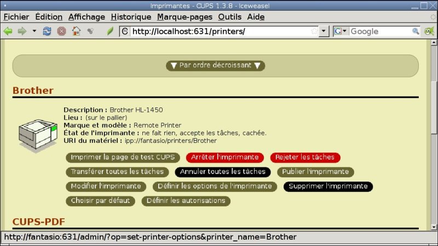The height and width of the screenshot is (246, 438).
Task: Click Définir les autorisations
Action: tap(186, 201)
